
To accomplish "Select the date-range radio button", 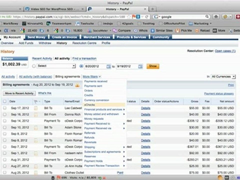I will [81, 66].
